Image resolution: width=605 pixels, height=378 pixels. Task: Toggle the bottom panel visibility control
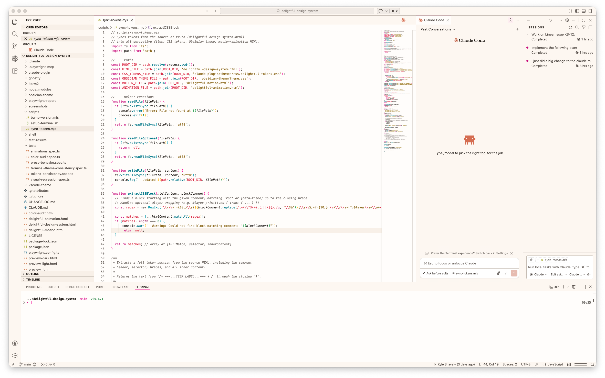point(584,11)
